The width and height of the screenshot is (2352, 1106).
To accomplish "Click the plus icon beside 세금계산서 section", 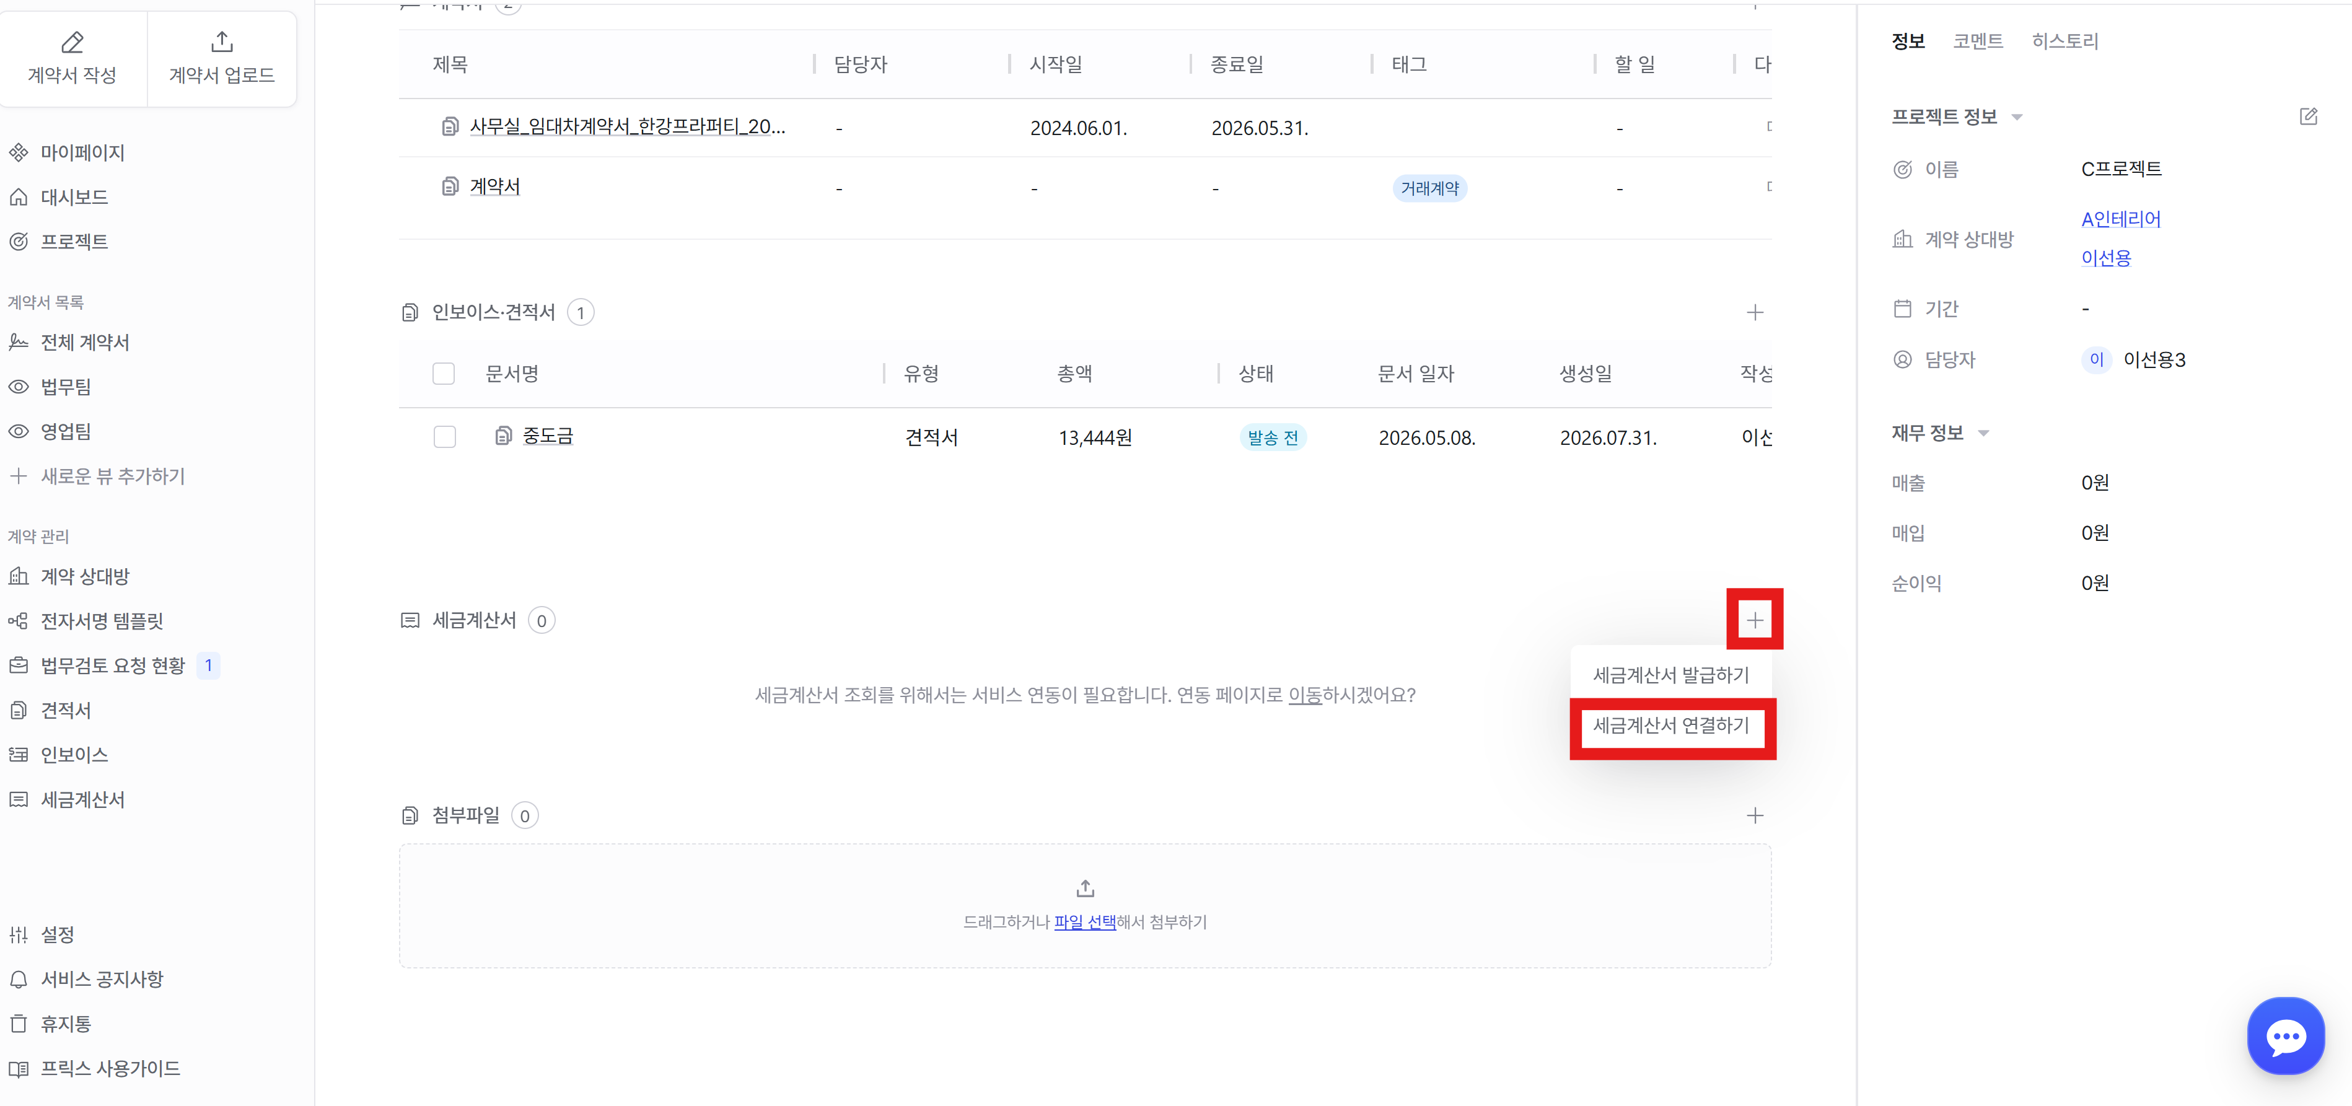I will 1754,620.
